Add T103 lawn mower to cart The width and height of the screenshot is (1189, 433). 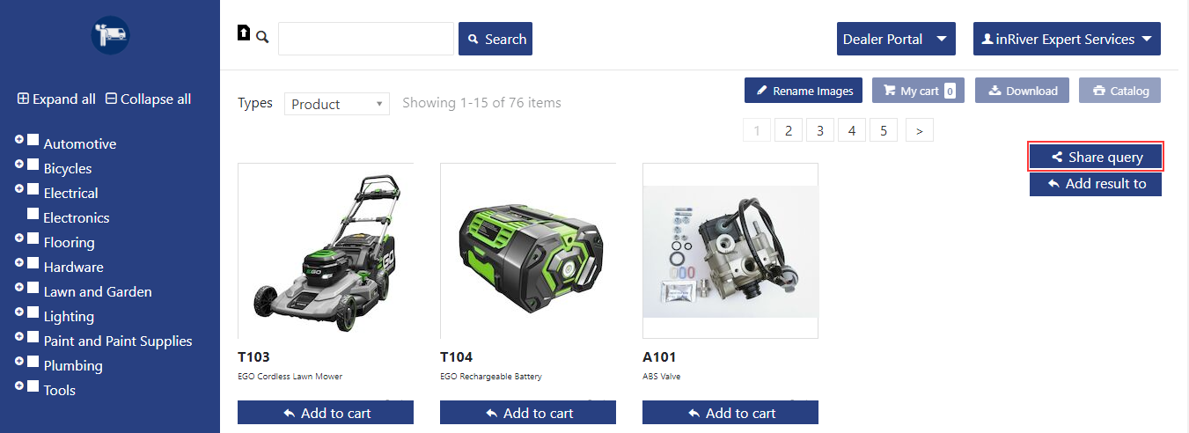pyautogui.click(x=326, y=413)
